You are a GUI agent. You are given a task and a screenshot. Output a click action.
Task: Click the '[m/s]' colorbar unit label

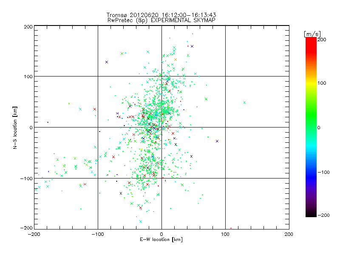point(312,34)
